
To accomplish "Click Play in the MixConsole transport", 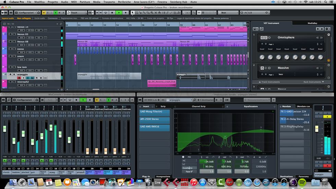I will 83,100.
